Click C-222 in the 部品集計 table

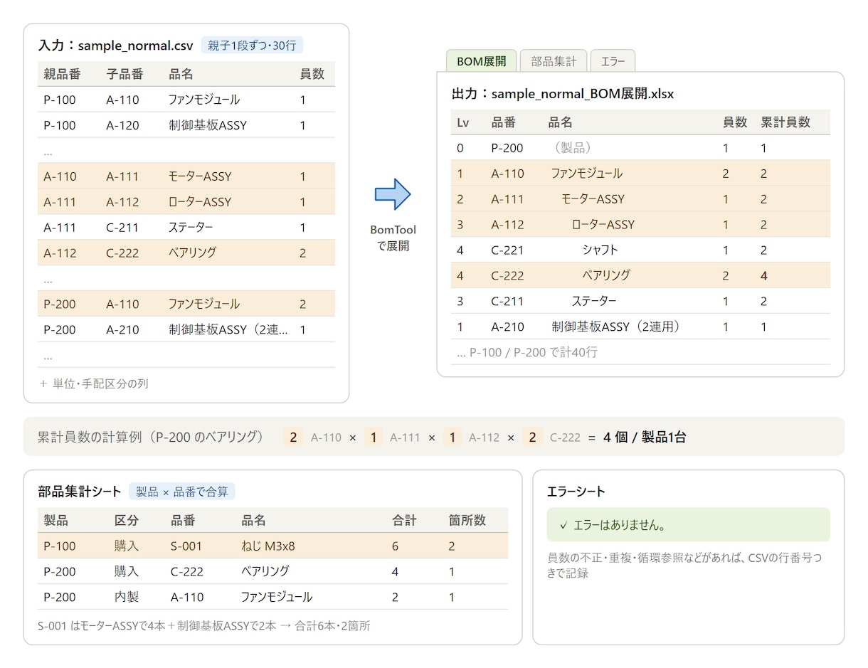(187, 571)
